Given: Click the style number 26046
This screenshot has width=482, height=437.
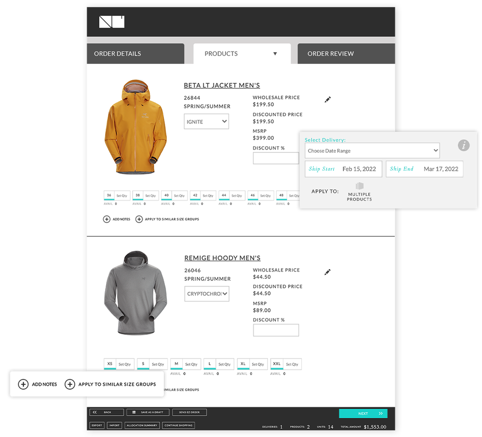Looking at the screenshot, I should point(192,270).
